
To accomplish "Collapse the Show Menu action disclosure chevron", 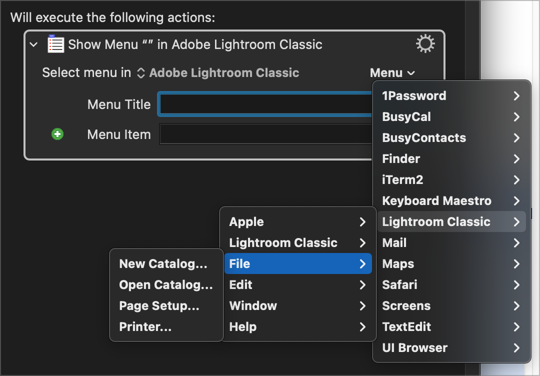I will pyautogui.click(x=34, y=44).
